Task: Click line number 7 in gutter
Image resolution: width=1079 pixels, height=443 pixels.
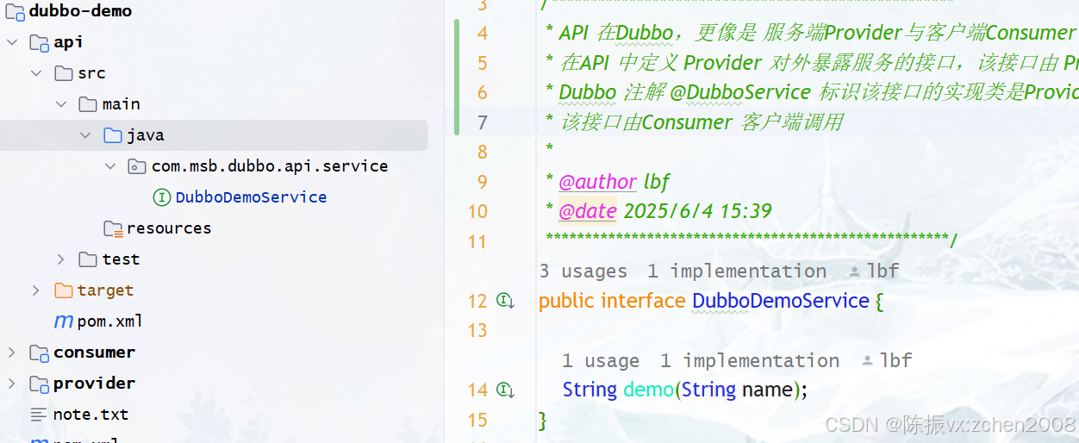Action: coord(482,122)
